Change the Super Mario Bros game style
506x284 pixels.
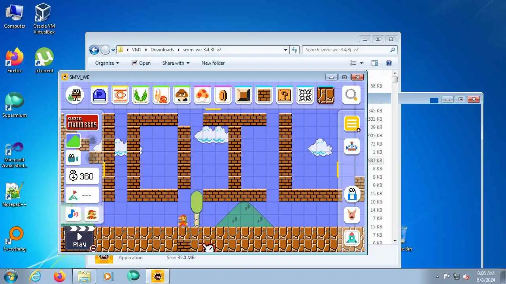(x=82, y=122)
